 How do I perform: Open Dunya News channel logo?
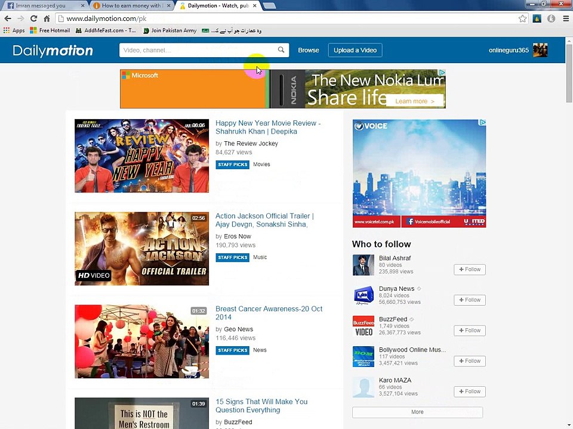coord(363,296)
